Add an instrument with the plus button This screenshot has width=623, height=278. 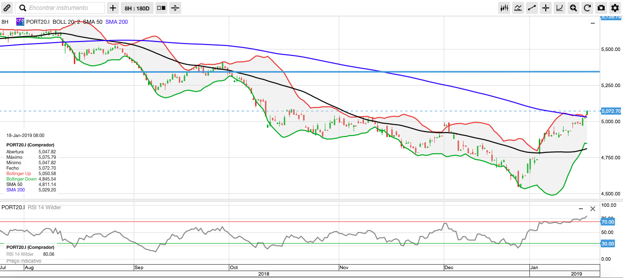113,8
